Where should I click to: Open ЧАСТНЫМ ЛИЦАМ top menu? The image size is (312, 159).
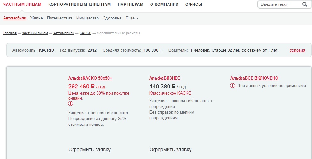click(22, 4)
